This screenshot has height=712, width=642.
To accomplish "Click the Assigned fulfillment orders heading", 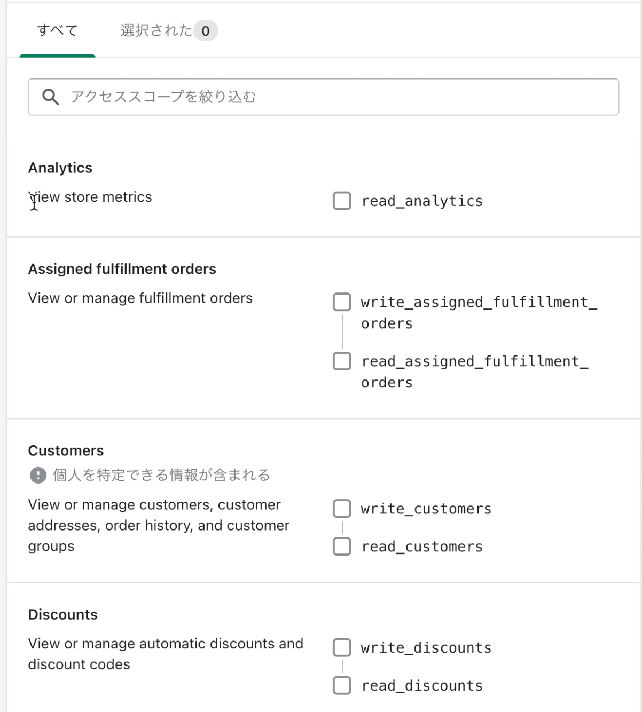I will coord(122,269).
